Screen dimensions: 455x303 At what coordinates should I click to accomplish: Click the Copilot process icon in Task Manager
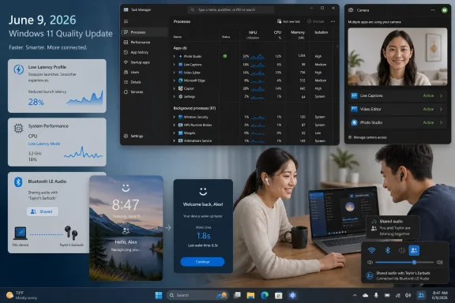(180, 88)
